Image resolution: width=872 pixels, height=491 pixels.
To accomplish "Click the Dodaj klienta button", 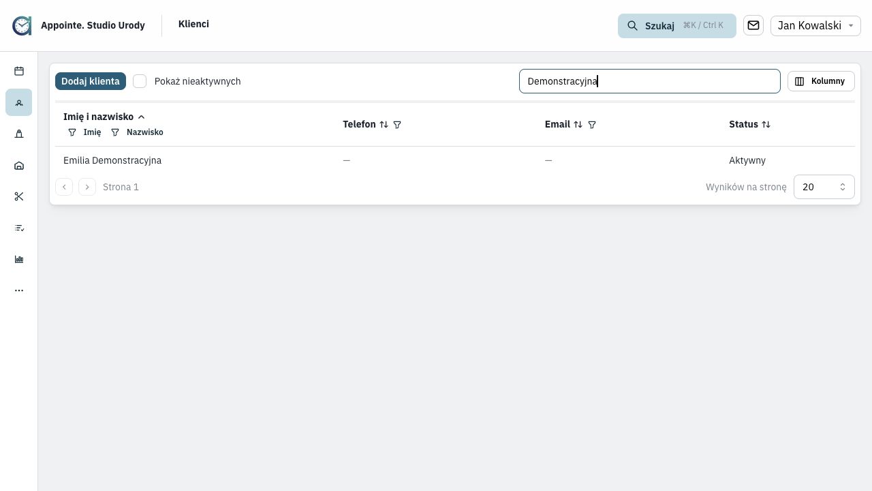I will 91,81.
